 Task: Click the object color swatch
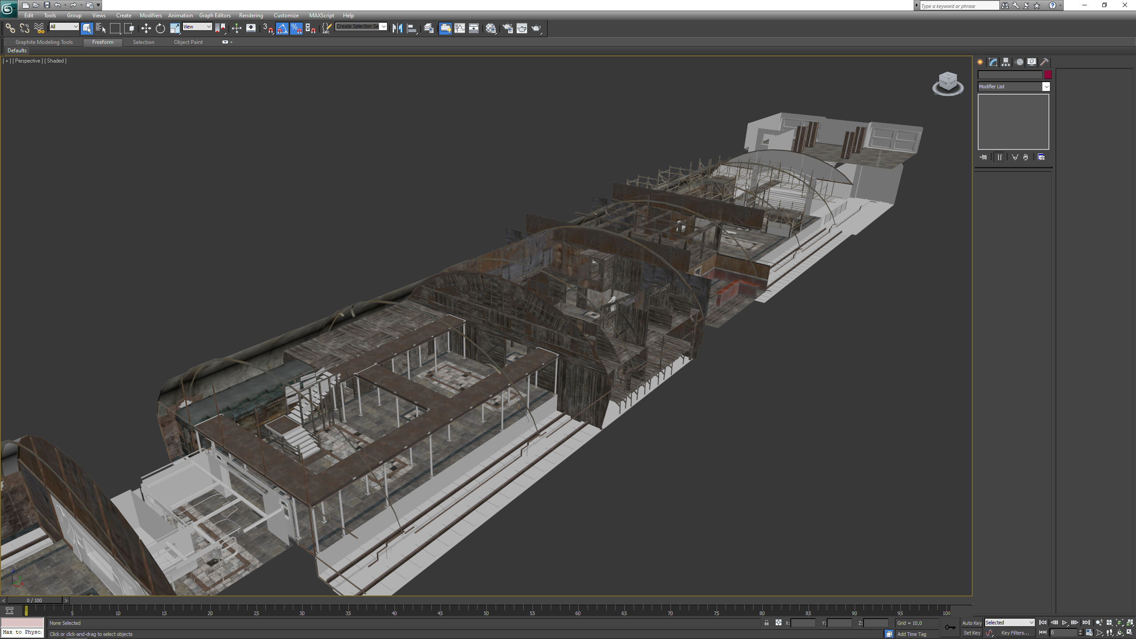(1048, 75)
